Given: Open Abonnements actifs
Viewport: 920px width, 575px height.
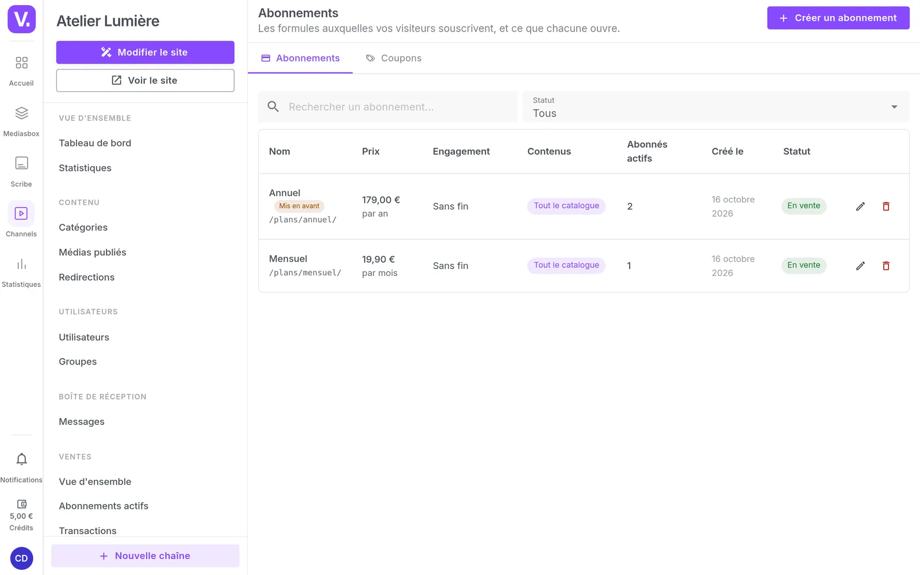Looking at the screenshot, I should pyautogui.click(x=103, y=506).
